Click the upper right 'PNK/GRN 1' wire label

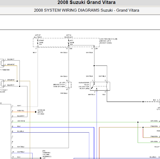155,126
